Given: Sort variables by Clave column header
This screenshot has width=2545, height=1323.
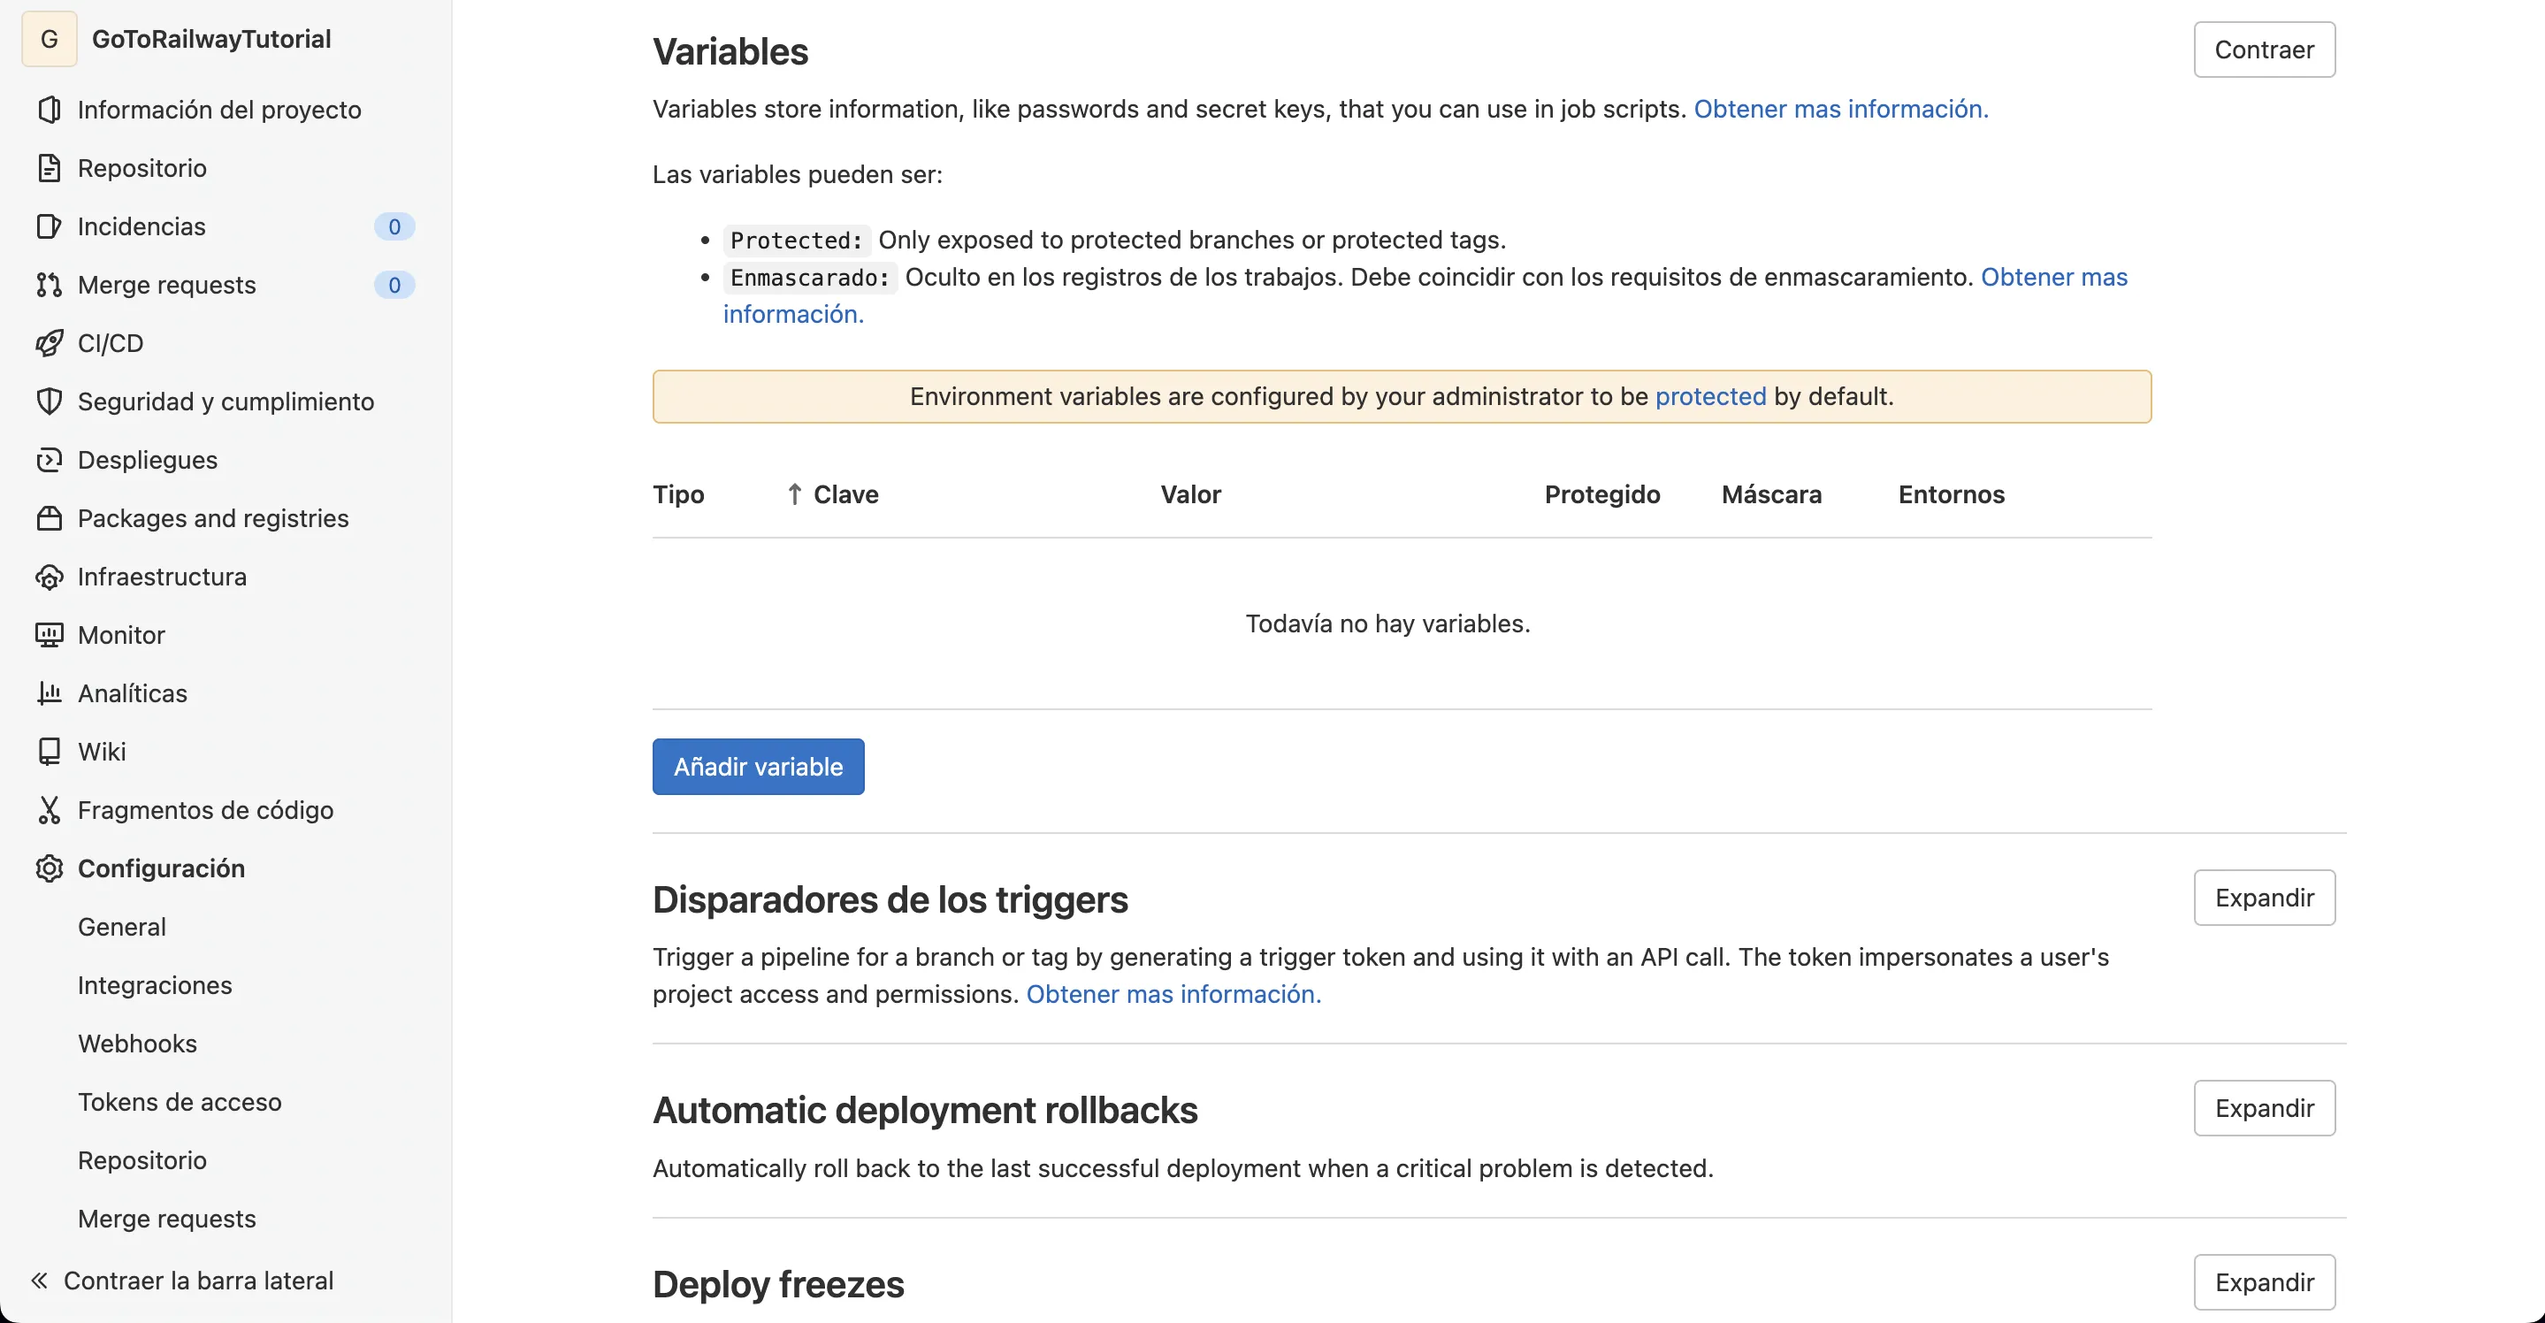Looking at the screenshot, I should click(x=845, y=494).
